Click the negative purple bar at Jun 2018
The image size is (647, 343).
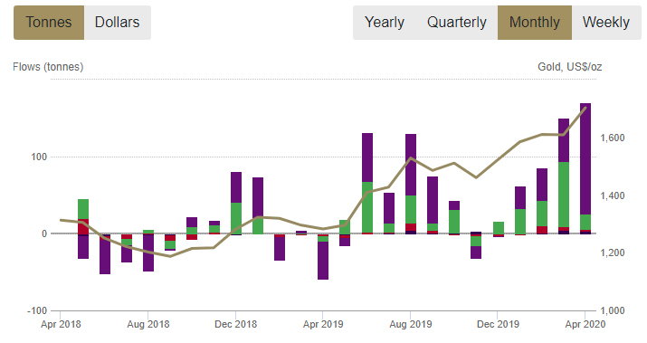pos(105,254)
